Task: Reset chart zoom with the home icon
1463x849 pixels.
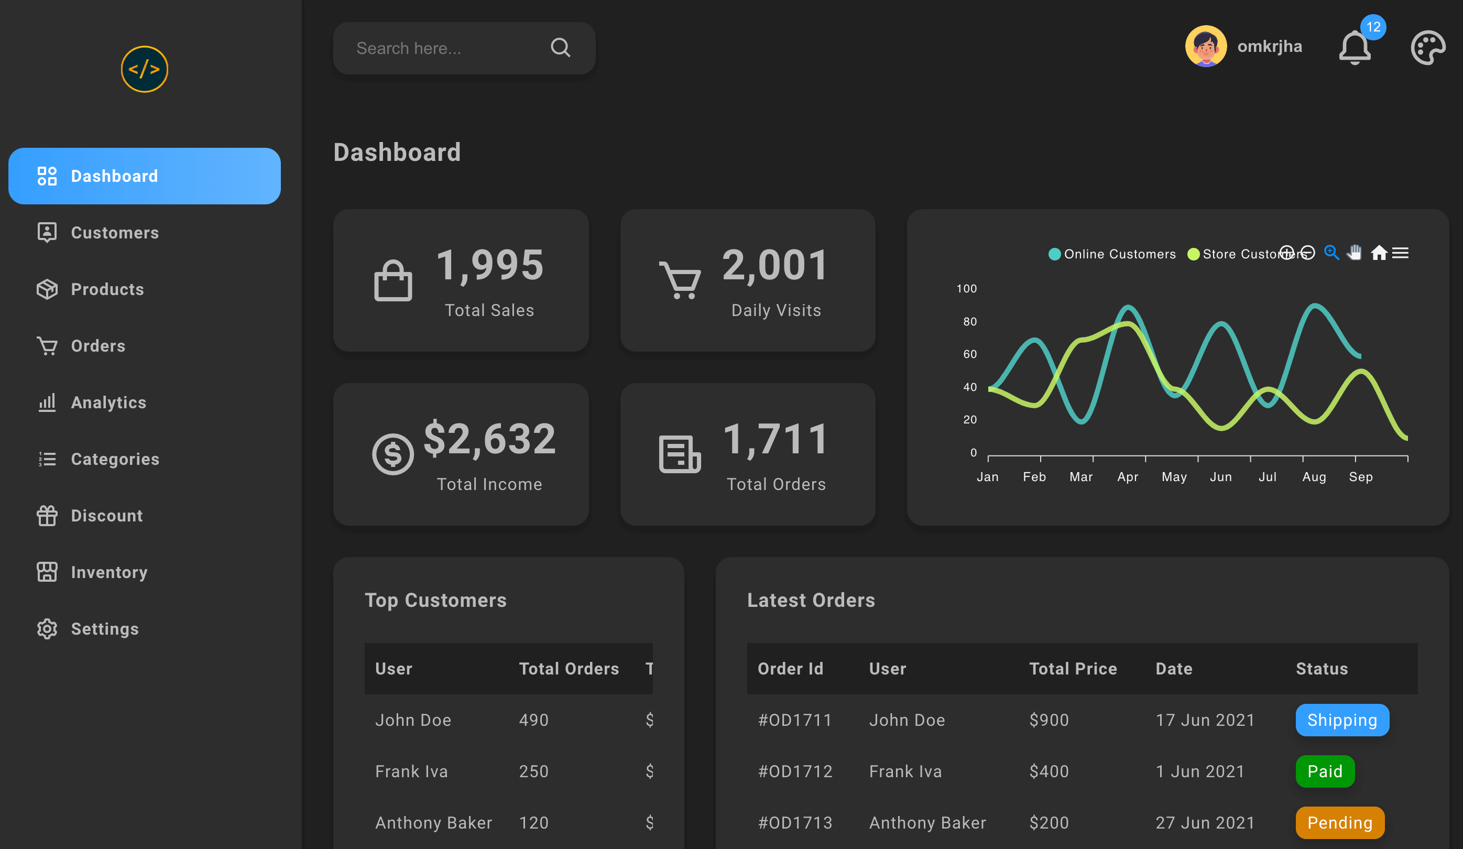Action: 1379,253
